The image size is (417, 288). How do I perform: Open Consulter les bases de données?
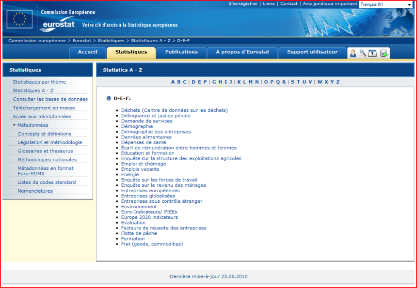coord(50,99)
